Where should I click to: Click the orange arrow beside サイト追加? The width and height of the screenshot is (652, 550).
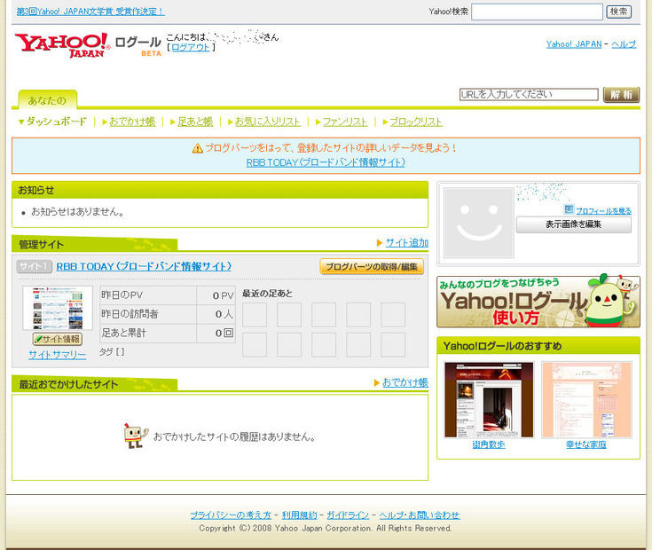tap(379, 243)
